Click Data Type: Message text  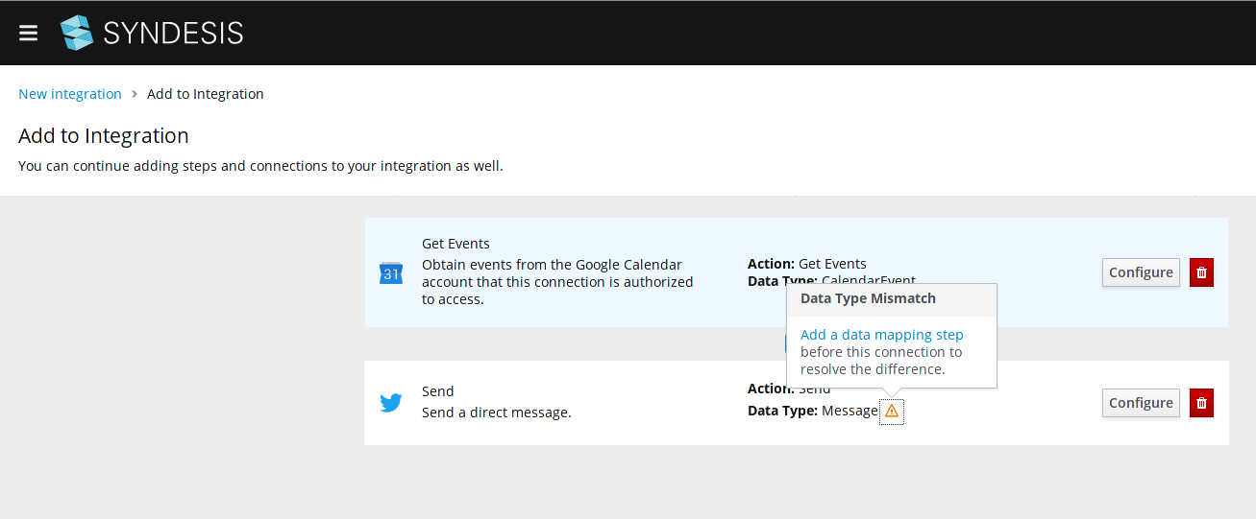813,411
